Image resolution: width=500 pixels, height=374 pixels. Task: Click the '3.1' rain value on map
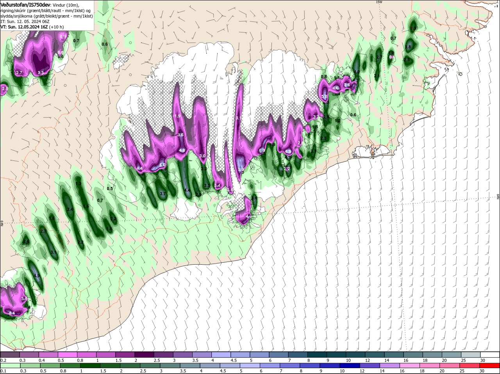(54, 252)
